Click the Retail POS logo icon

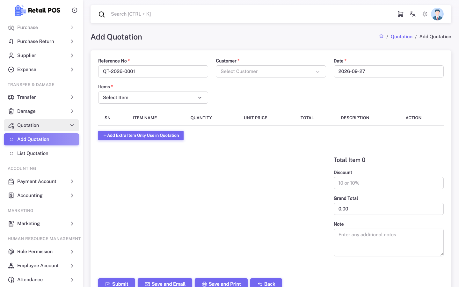coord(21,10)
